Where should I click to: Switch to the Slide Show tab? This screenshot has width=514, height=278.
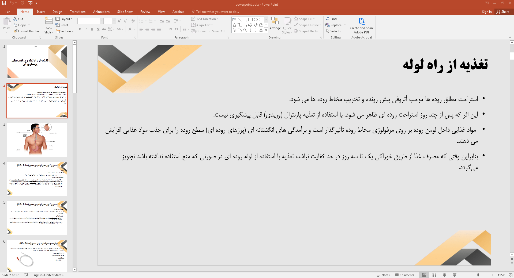tap(125, 12)
